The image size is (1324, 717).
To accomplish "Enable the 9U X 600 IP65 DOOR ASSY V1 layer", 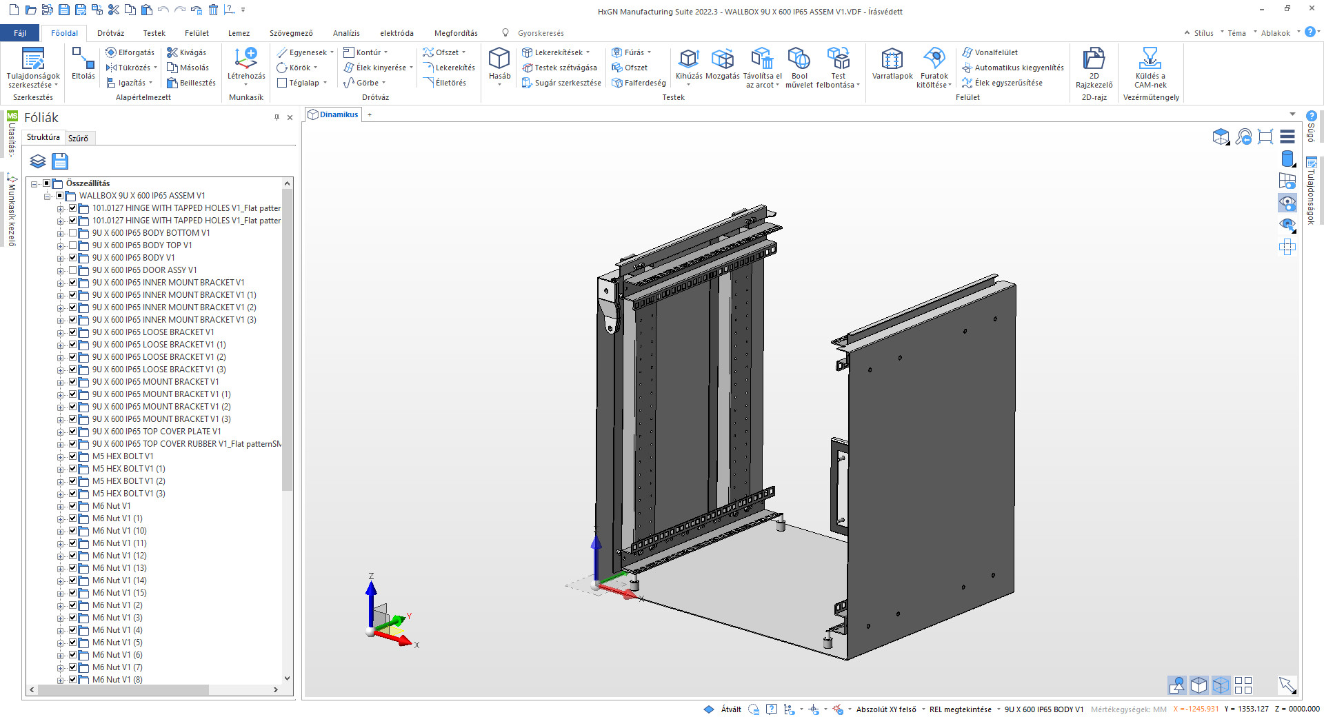I will point(73,270).
